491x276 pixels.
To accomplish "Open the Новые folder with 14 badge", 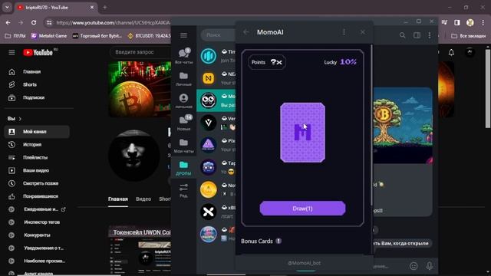I will pyautogui.click(x=184, y=123).
